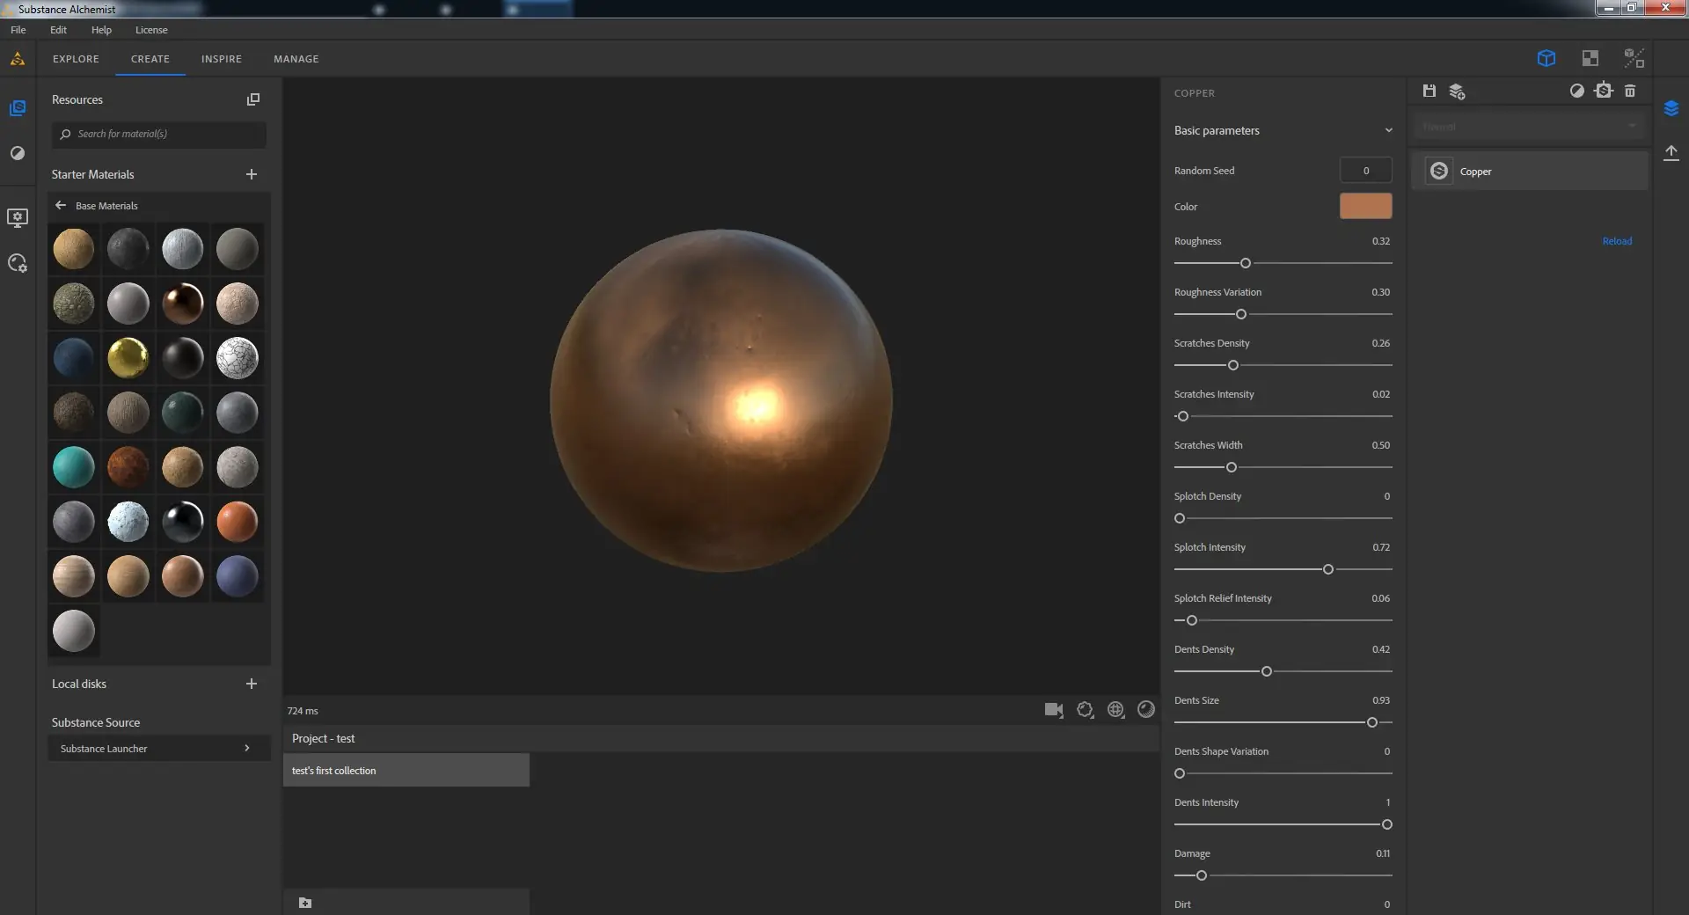Click the Substance generator icon in layer toolbar
This screenshot has height=915, width=1689.
[x=1604, y=91]
